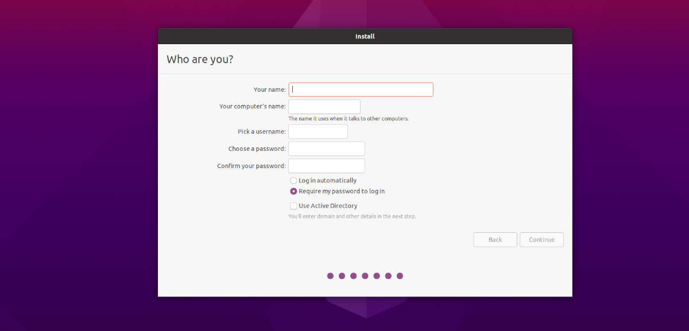Click the Install window title bar

pos(365,36)
